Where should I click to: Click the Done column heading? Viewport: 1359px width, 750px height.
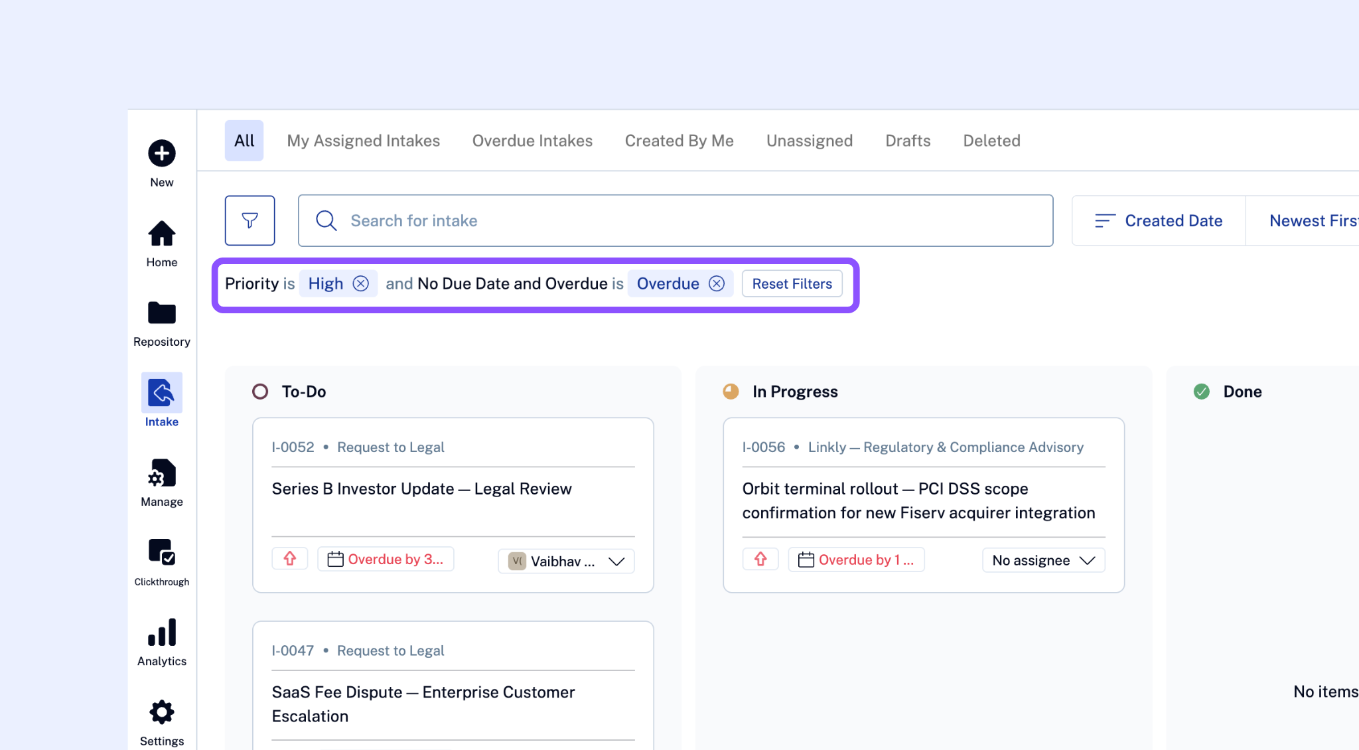(1242, 392)
